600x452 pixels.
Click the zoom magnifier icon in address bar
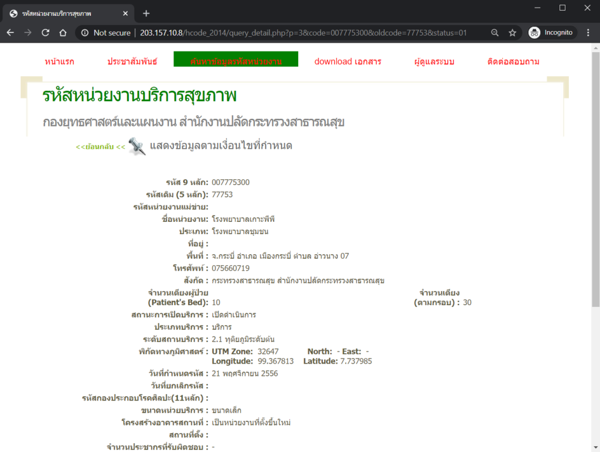[495, 33]
